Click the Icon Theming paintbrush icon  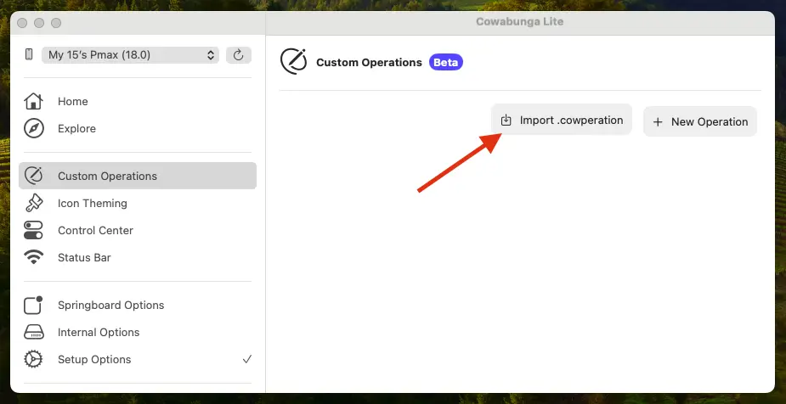[x=34, y=203]
